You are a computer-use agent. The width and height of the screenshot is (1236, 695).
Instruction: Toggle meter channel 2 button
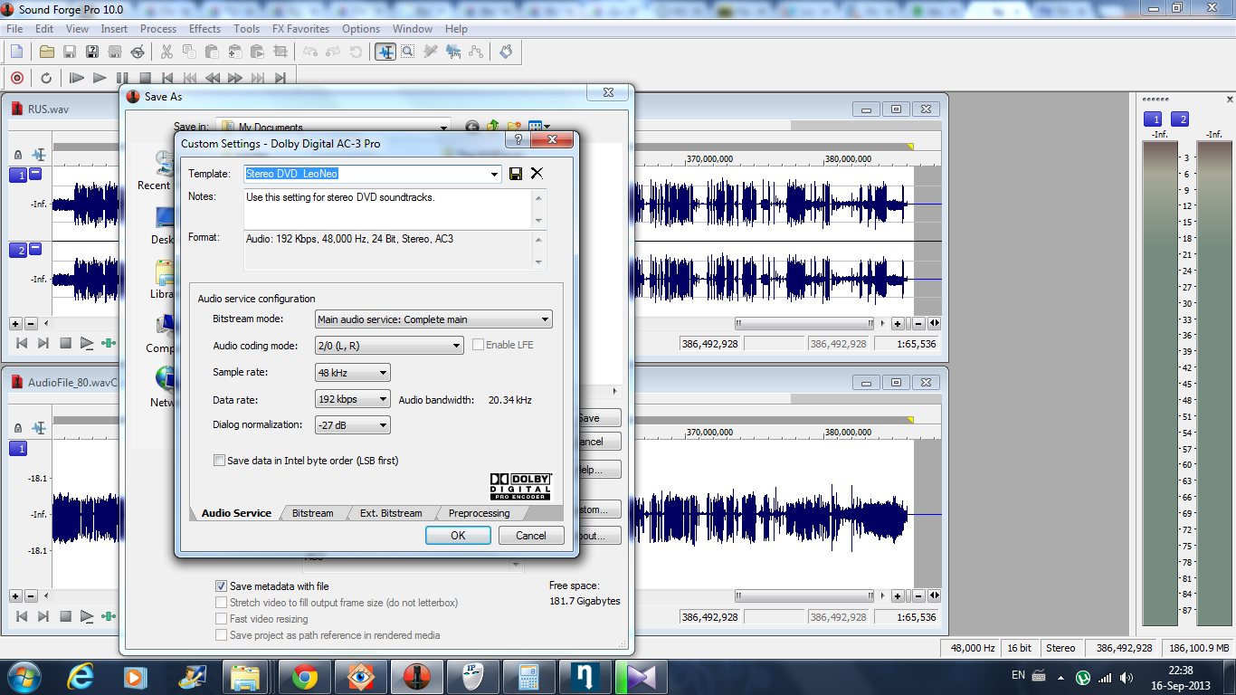[x=1180, y=119]
